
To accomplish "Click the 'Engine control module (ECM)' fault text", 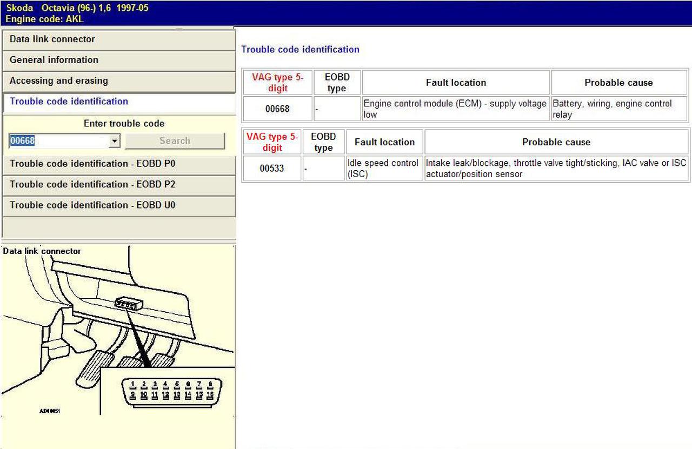I will click(455, 109).
